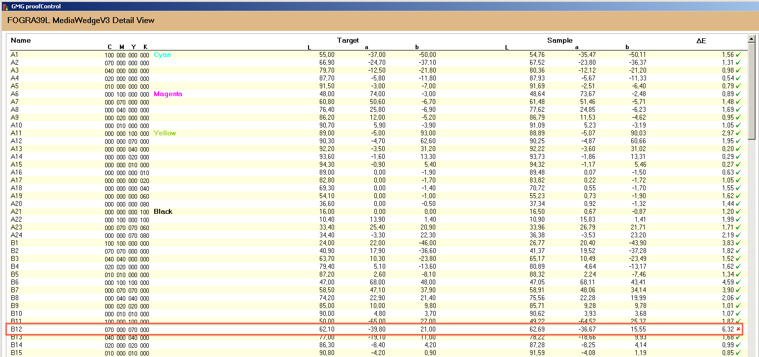Click the FOGRA39L MediaWedgeV3 Detail View heading

click(x=81, y=21)
